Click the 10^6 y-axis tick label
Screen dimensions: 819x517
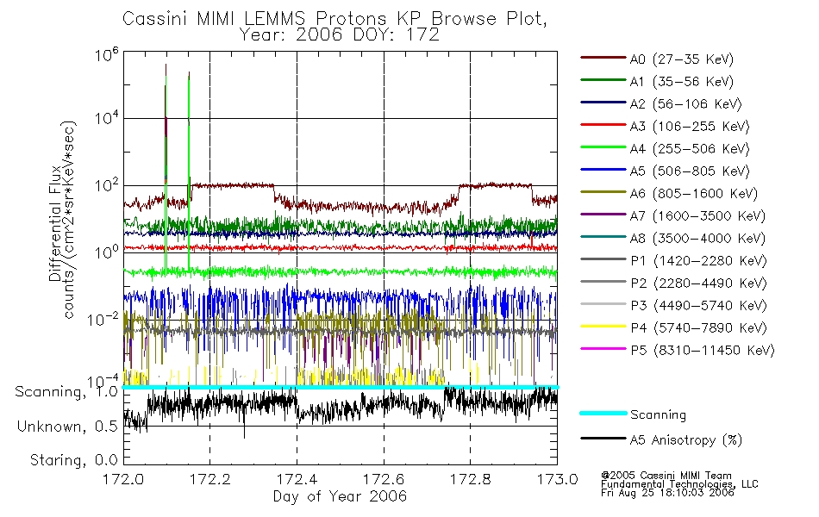pos(106,55)
